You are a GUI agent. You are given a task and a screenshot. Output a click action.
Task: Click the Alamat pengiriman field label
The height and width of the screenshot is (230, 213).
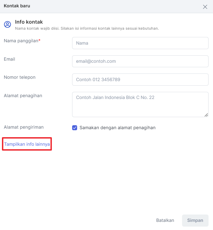tap(24, 127)
